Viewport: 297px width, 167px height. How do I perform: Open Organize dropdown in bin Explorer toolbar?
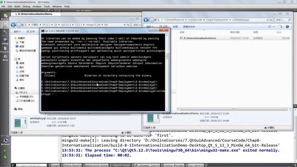17,32
